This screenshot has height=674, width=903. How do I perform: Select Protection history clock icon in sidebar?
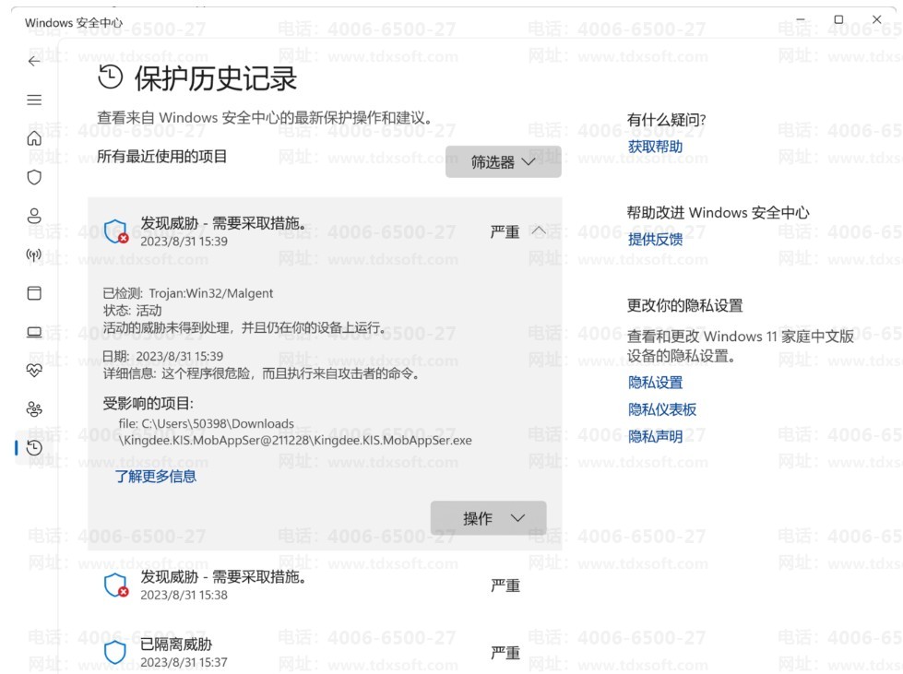click(x=34, y=448)
